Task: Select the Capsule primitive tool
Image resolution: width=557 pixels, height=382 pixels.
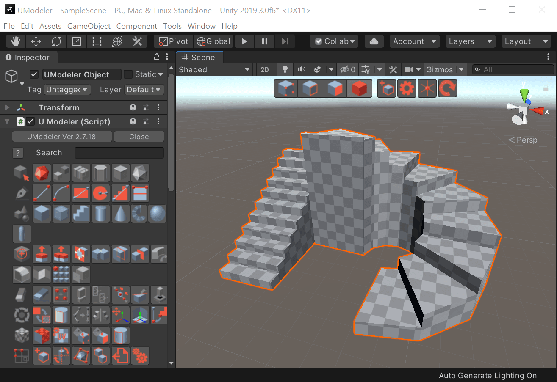Action: tap(22, 234)
